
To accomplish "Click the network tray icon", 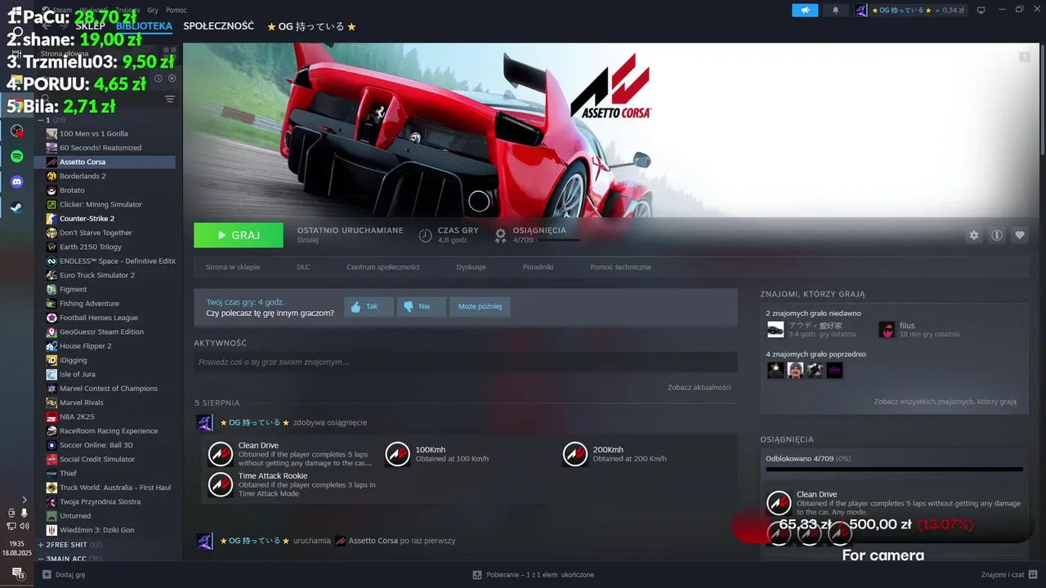I will [x=11, y=526].
